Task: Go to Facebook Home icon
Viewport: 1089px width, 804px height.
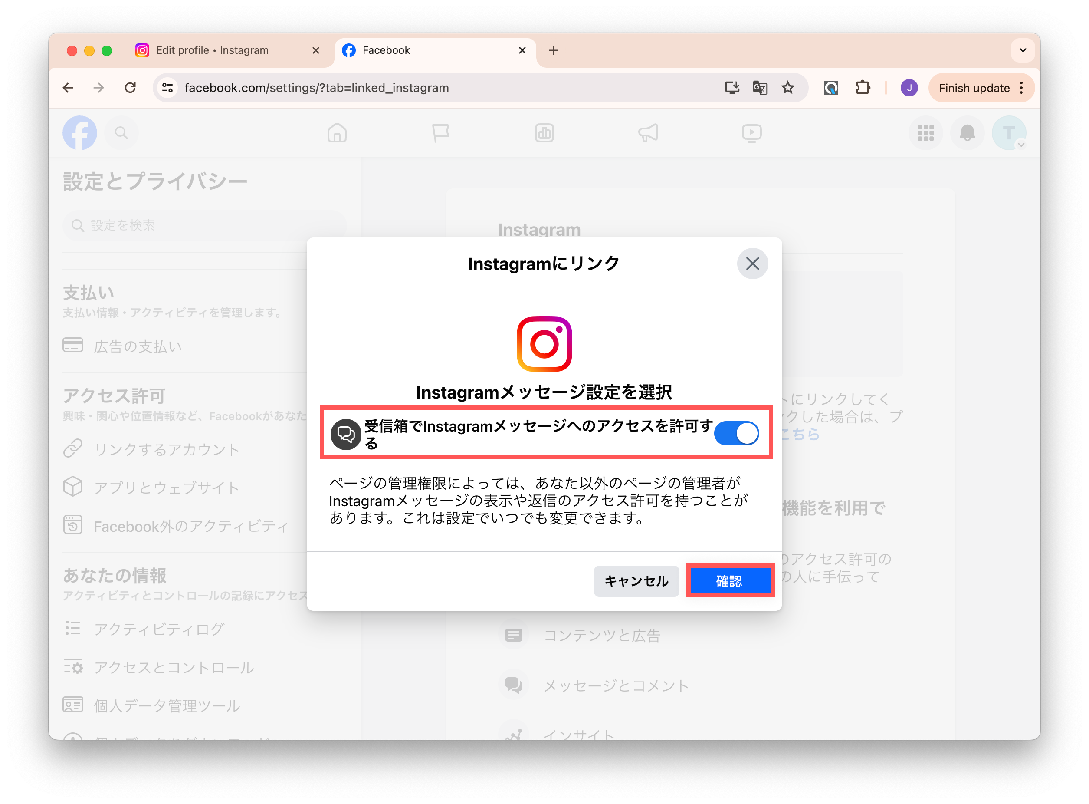Action: click(x=337, y=133)
